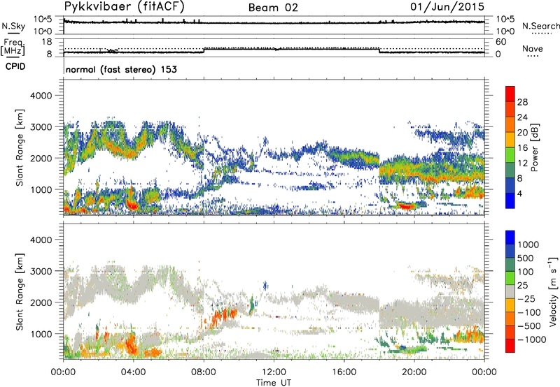Select the 'Beam 02' heading

(273, 8)
